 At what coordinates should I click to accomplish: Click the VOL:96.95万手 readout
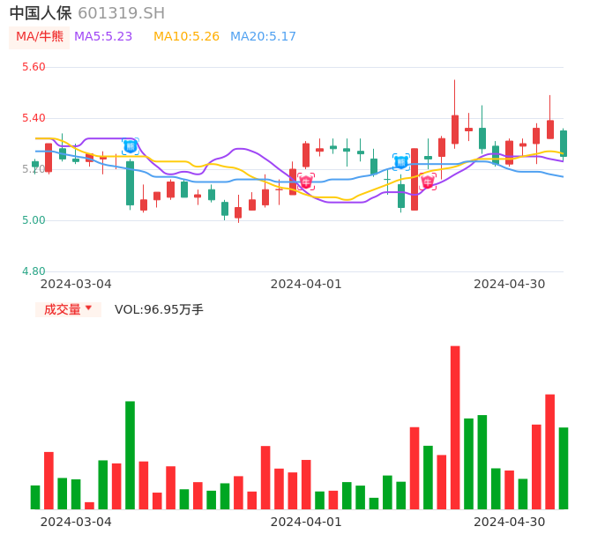tap(159, 309)
